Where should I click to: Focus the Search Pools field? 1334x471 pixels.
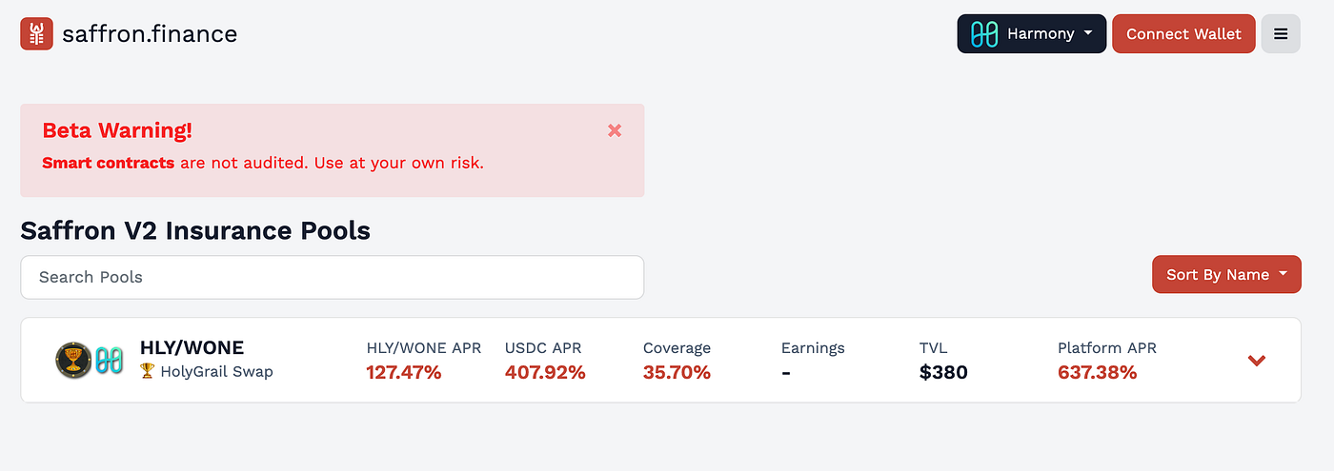[x=332, y=277]
